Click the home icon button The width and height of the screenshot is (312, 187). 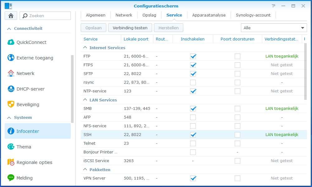tap(11, 16)
